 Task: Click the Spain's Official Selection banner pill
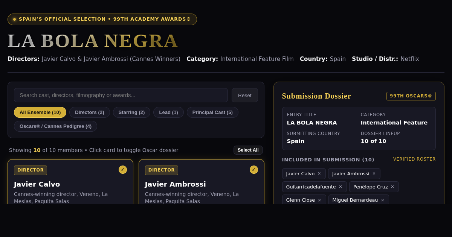102,19
